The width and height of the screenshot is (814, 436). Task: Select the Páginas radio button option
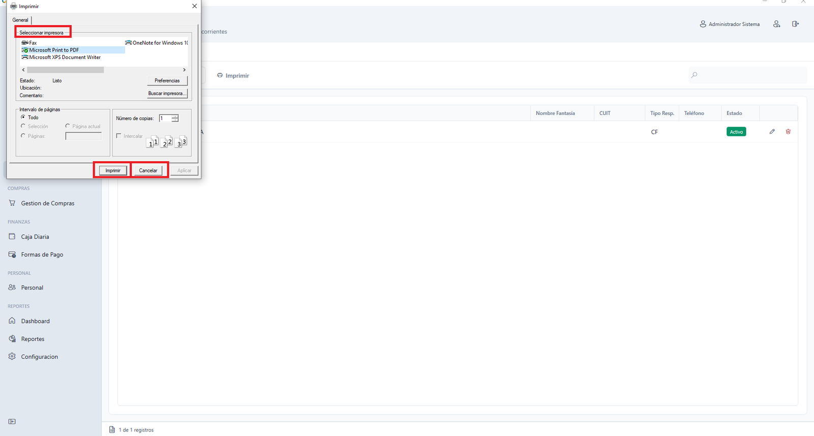23,136
